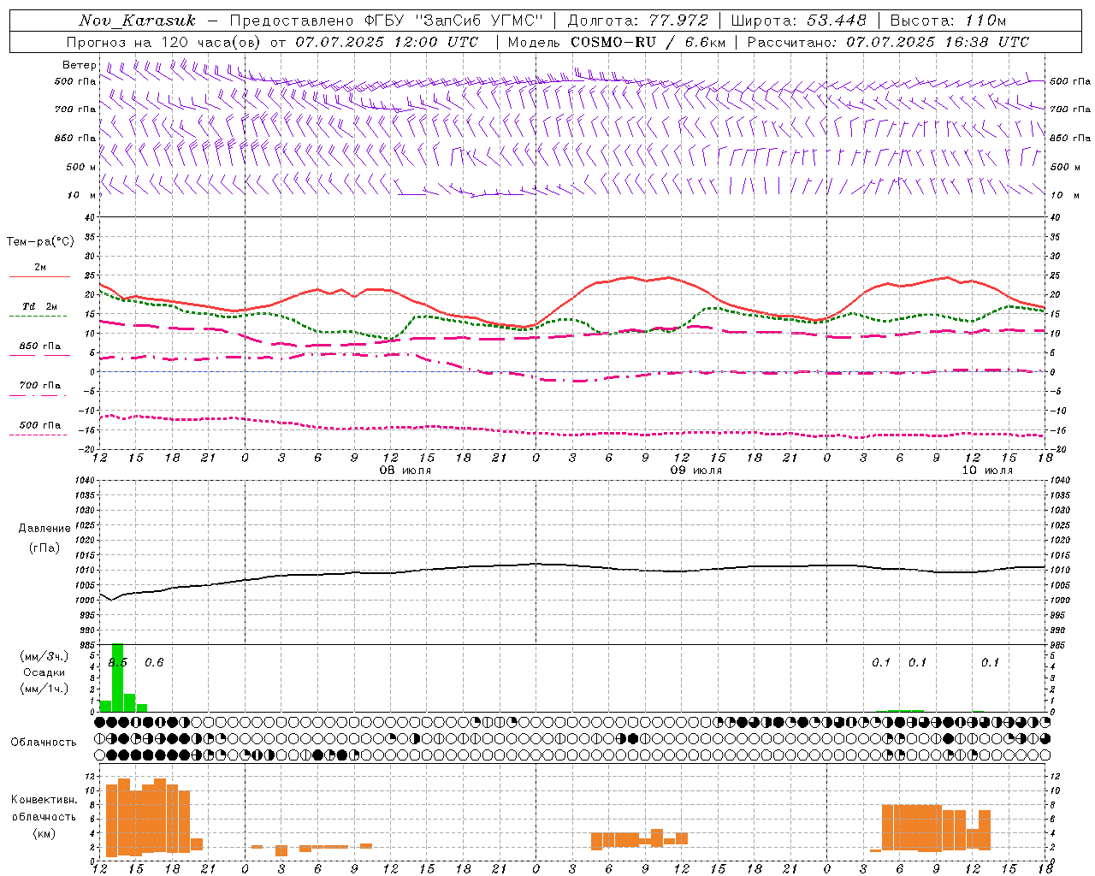
Task: Click the 10 июля date label
Action: coord(987,471)
